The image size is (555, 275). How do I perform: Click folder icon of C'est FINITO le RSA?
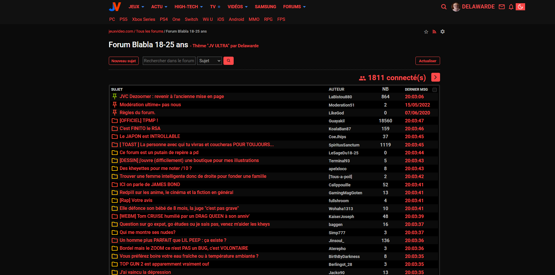coord(115,129)
